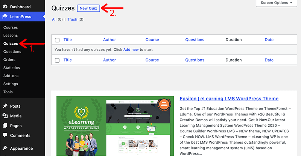Sort by Title in table footer

pos(68,60)
